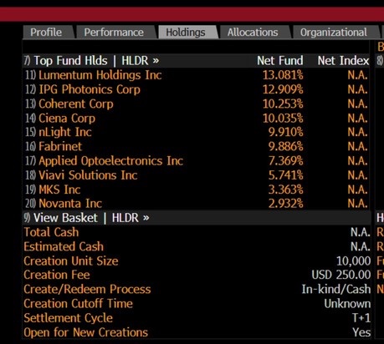The height and width of the screenshot is (344, 384).
Task: Click the Open for New Creations label
Action: 86,332
